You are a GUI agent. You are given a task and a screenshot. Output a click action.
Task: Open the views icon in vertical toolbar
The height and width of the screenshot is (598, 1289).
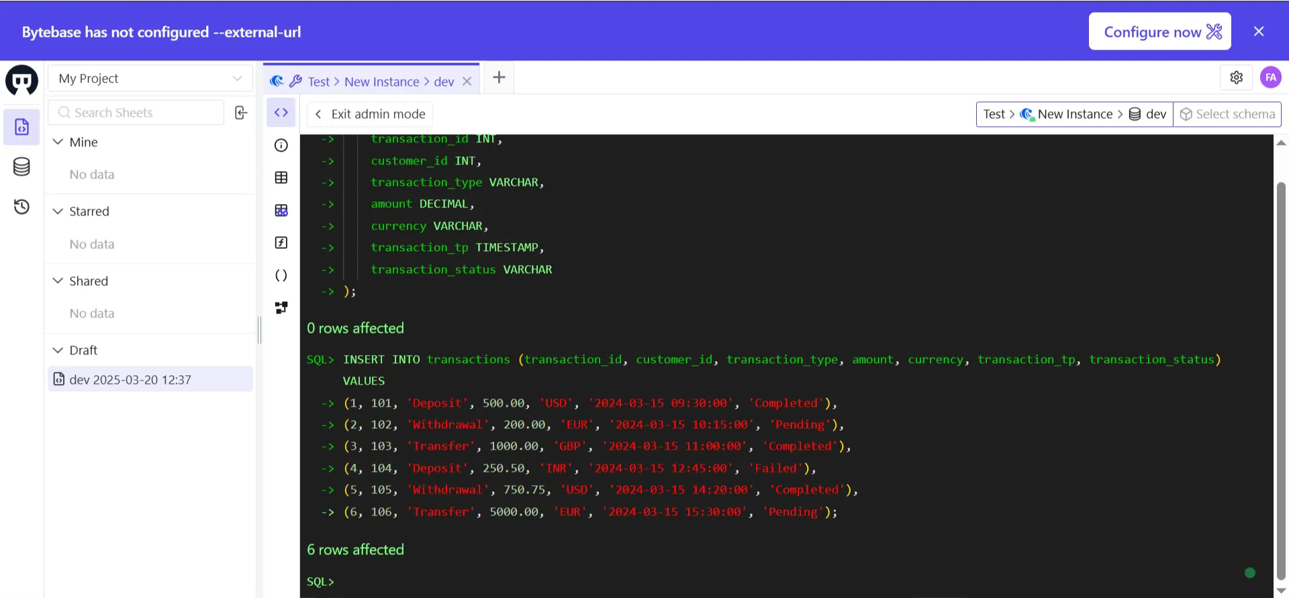point(281,211)
